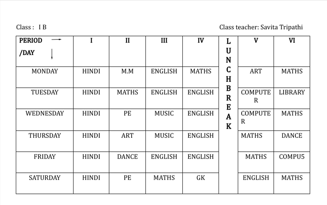Viewport: 327px width, 205px height.
Task: Select the LIBRARY cell on Tuesday
Action: pos(292,92)
